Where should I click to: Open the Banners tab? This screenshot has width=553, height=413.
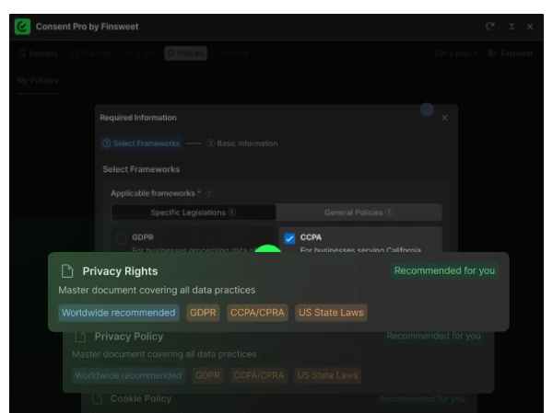point(38,53)
